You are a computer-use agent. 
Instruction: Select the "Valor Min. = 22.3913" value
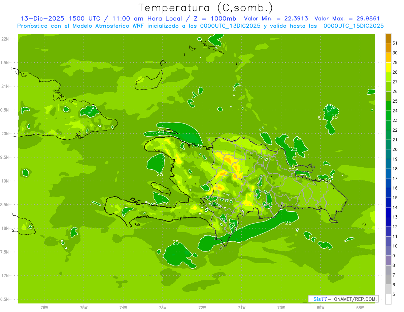tap(276, 19)
